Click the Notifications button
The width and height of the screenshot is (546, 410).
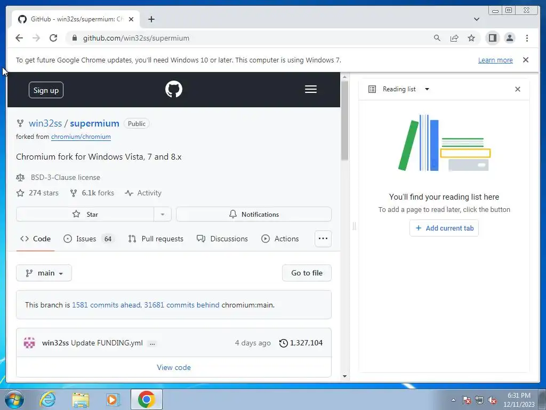click(x=254, y=214)
